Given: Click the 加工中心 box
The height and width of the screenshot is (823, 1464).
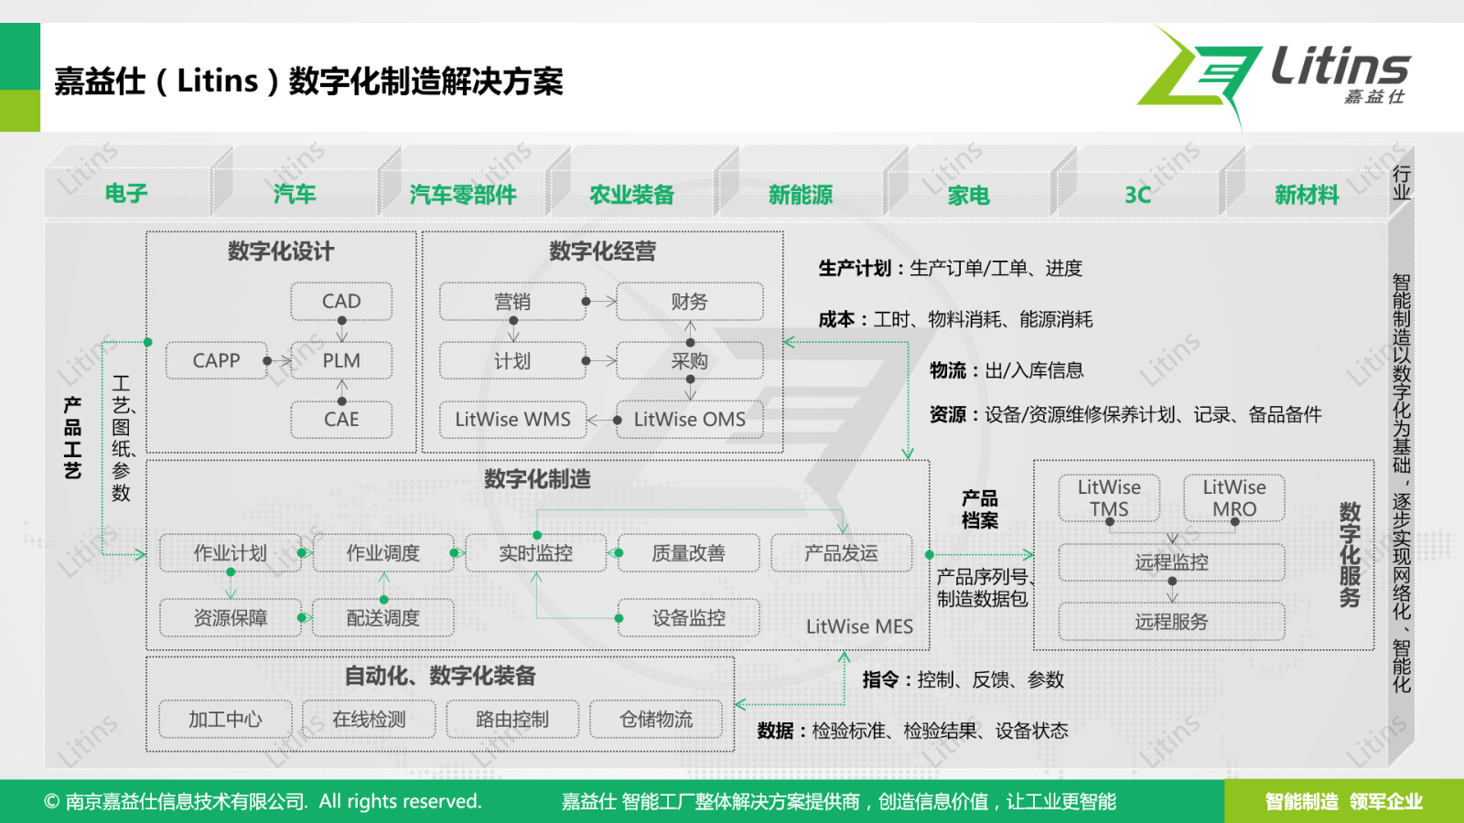Looking at the screenshot, I should pyautogui.click(x=225, y=719).
